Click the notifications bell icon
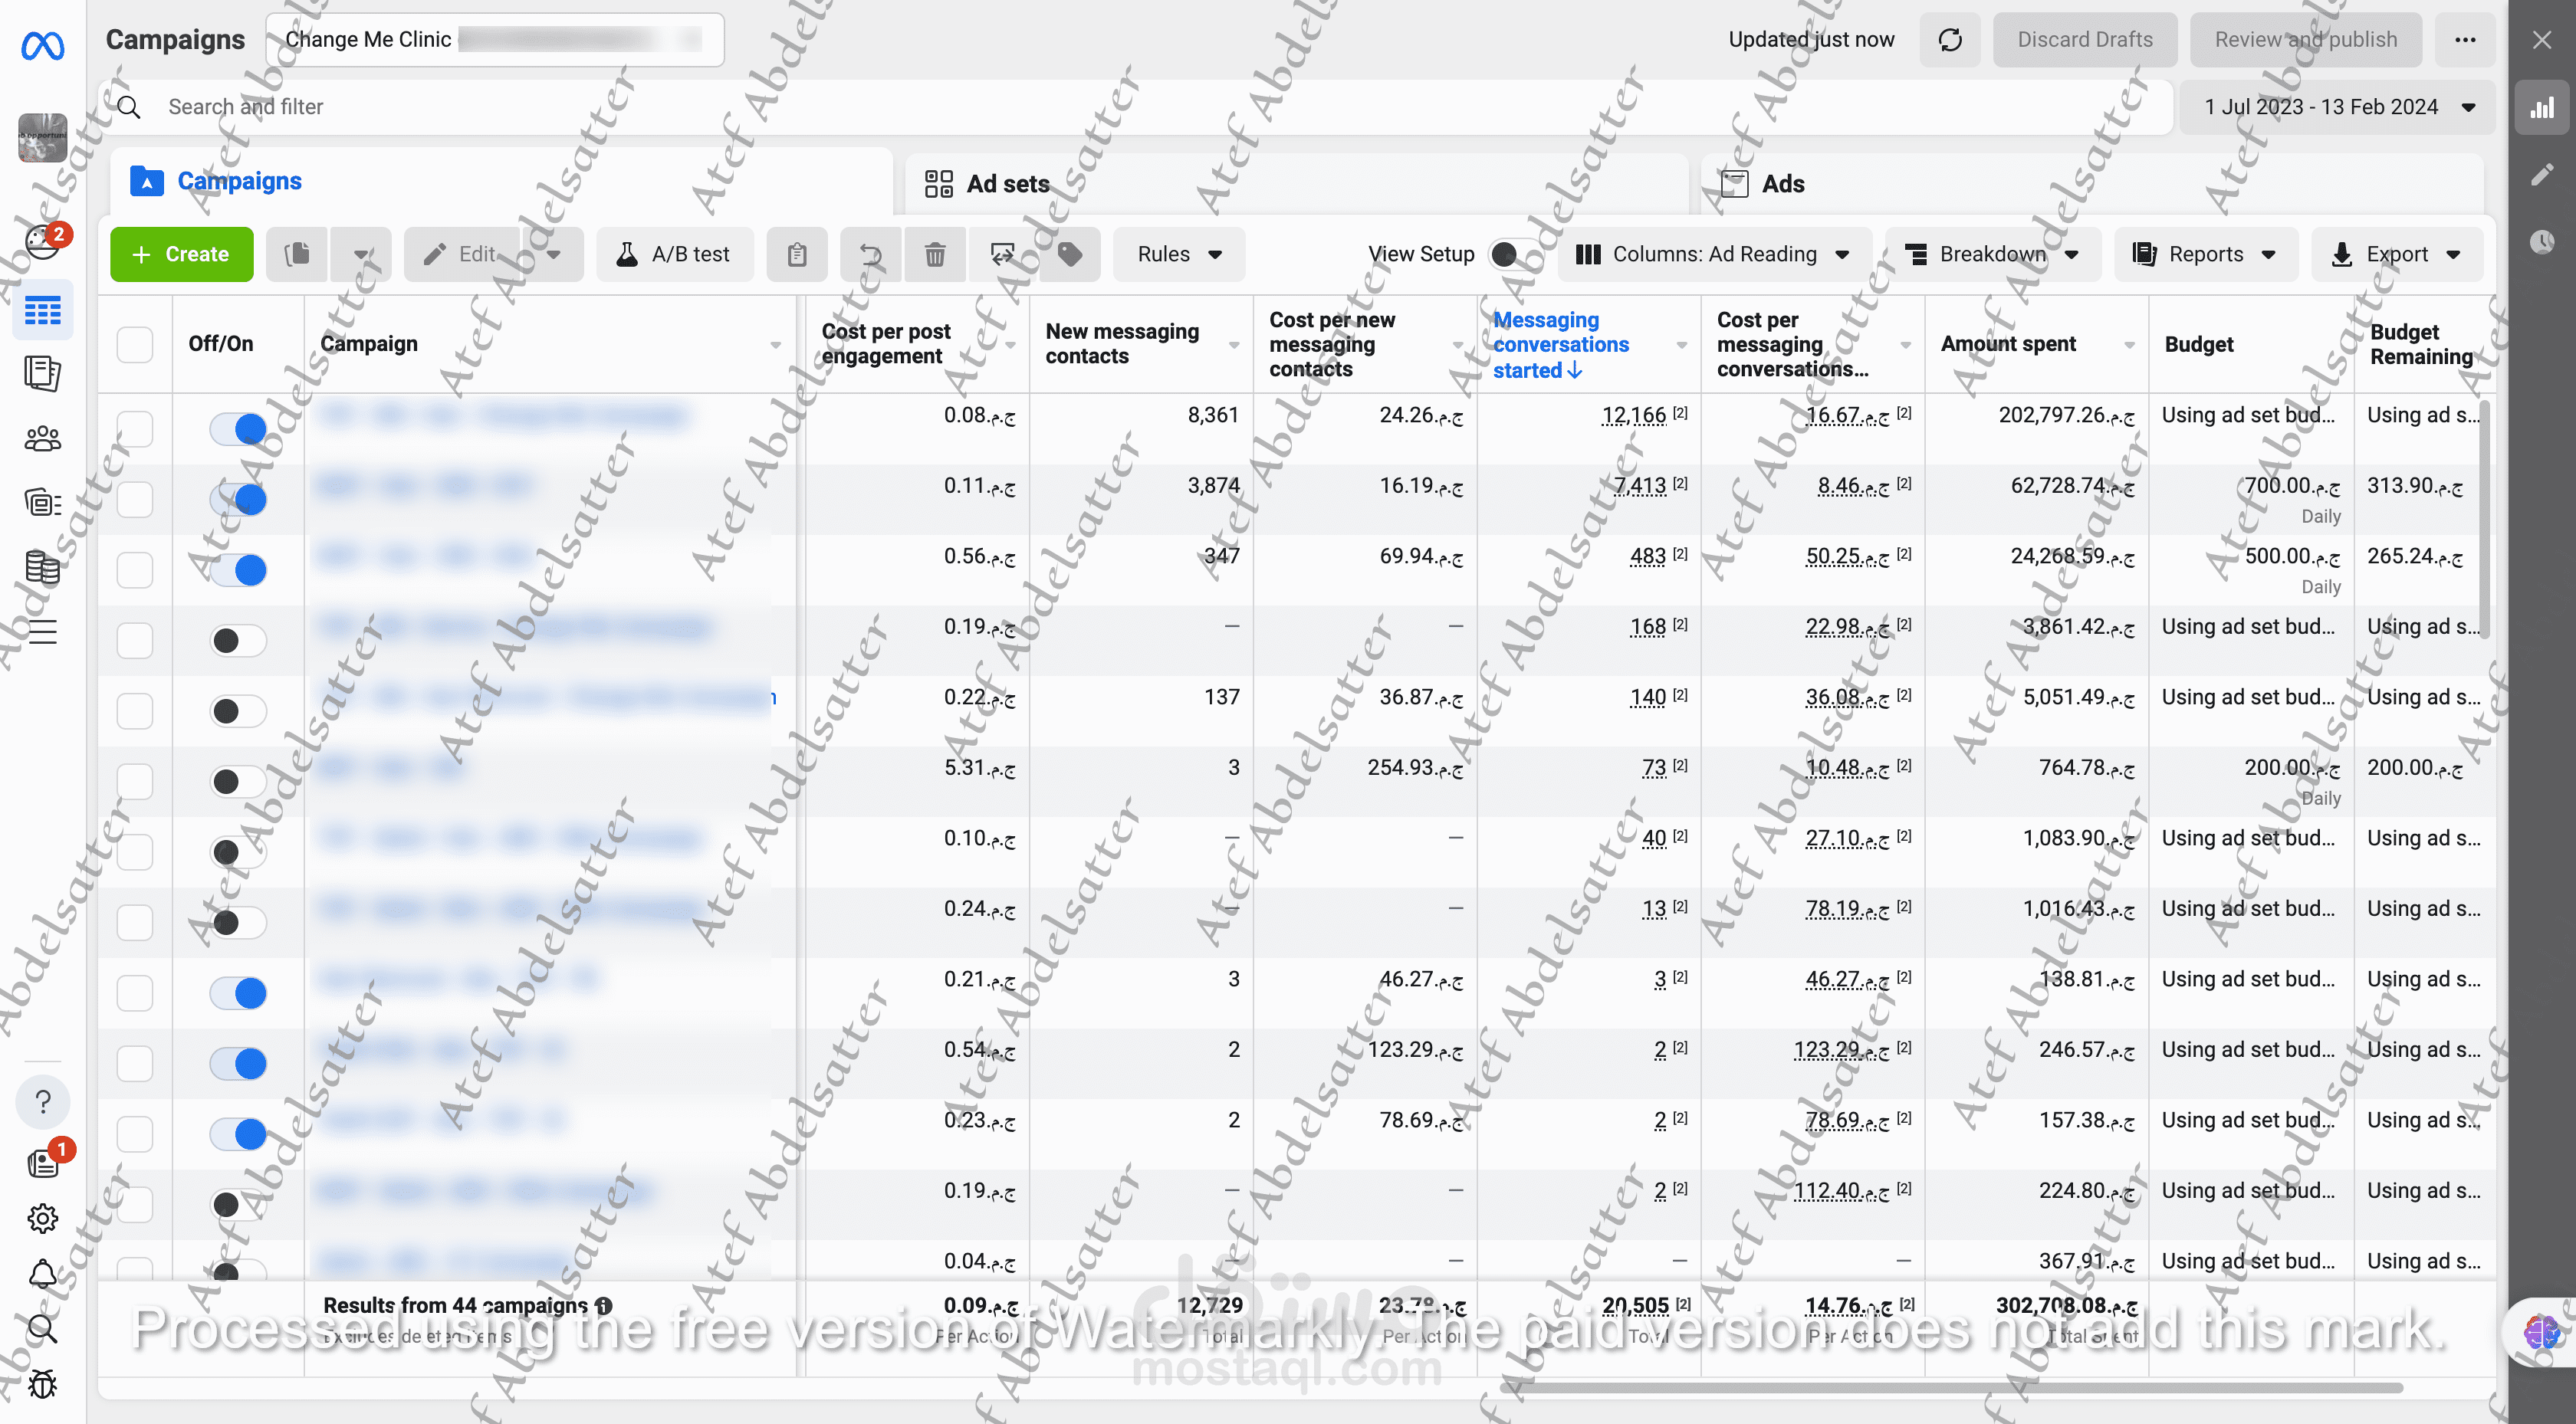 point(42,1274)
